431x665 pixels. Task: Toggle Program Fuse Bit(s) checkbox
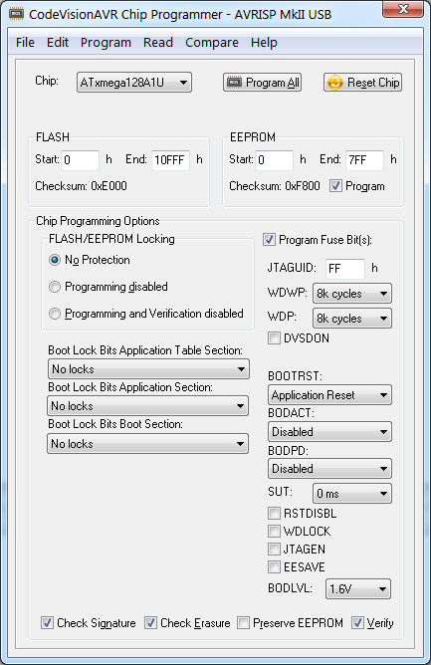tap(269, 240)
